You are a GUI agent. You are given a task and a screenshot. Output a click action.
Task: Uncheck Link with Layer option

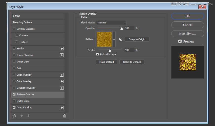[x=98, y=54]
